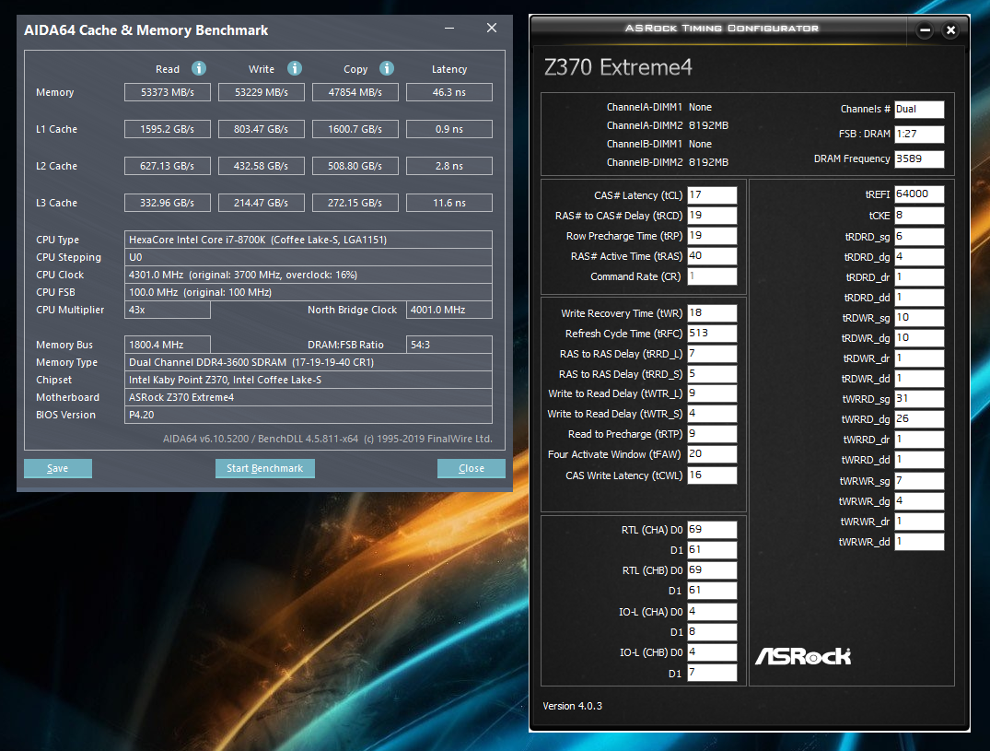990x751 pixels.
Task: Click the tREFI value field
Action: point(918,194)
